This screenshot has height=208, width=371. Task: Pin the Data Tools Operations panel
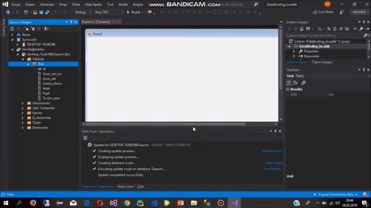point(275,131)
